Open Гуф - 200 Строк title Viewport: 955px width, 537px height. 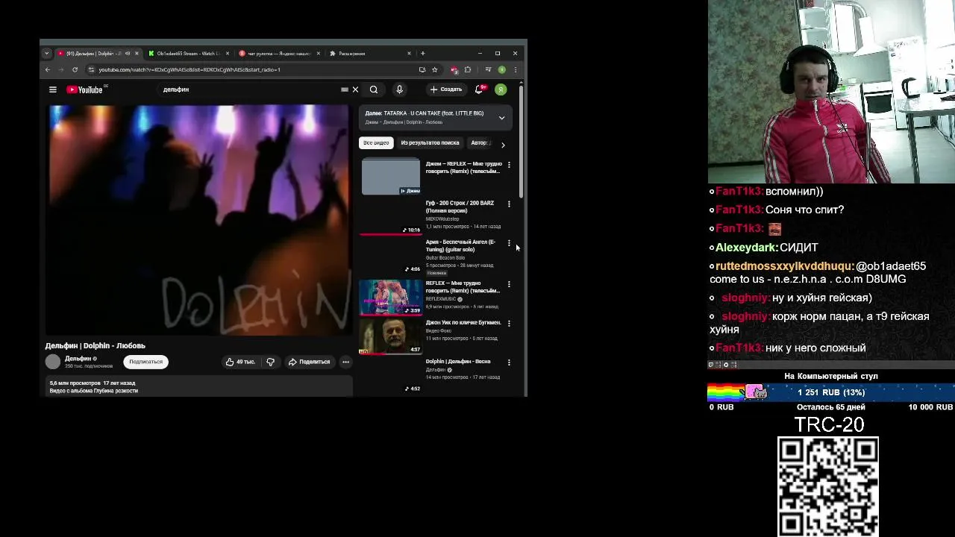click(460, 207)
